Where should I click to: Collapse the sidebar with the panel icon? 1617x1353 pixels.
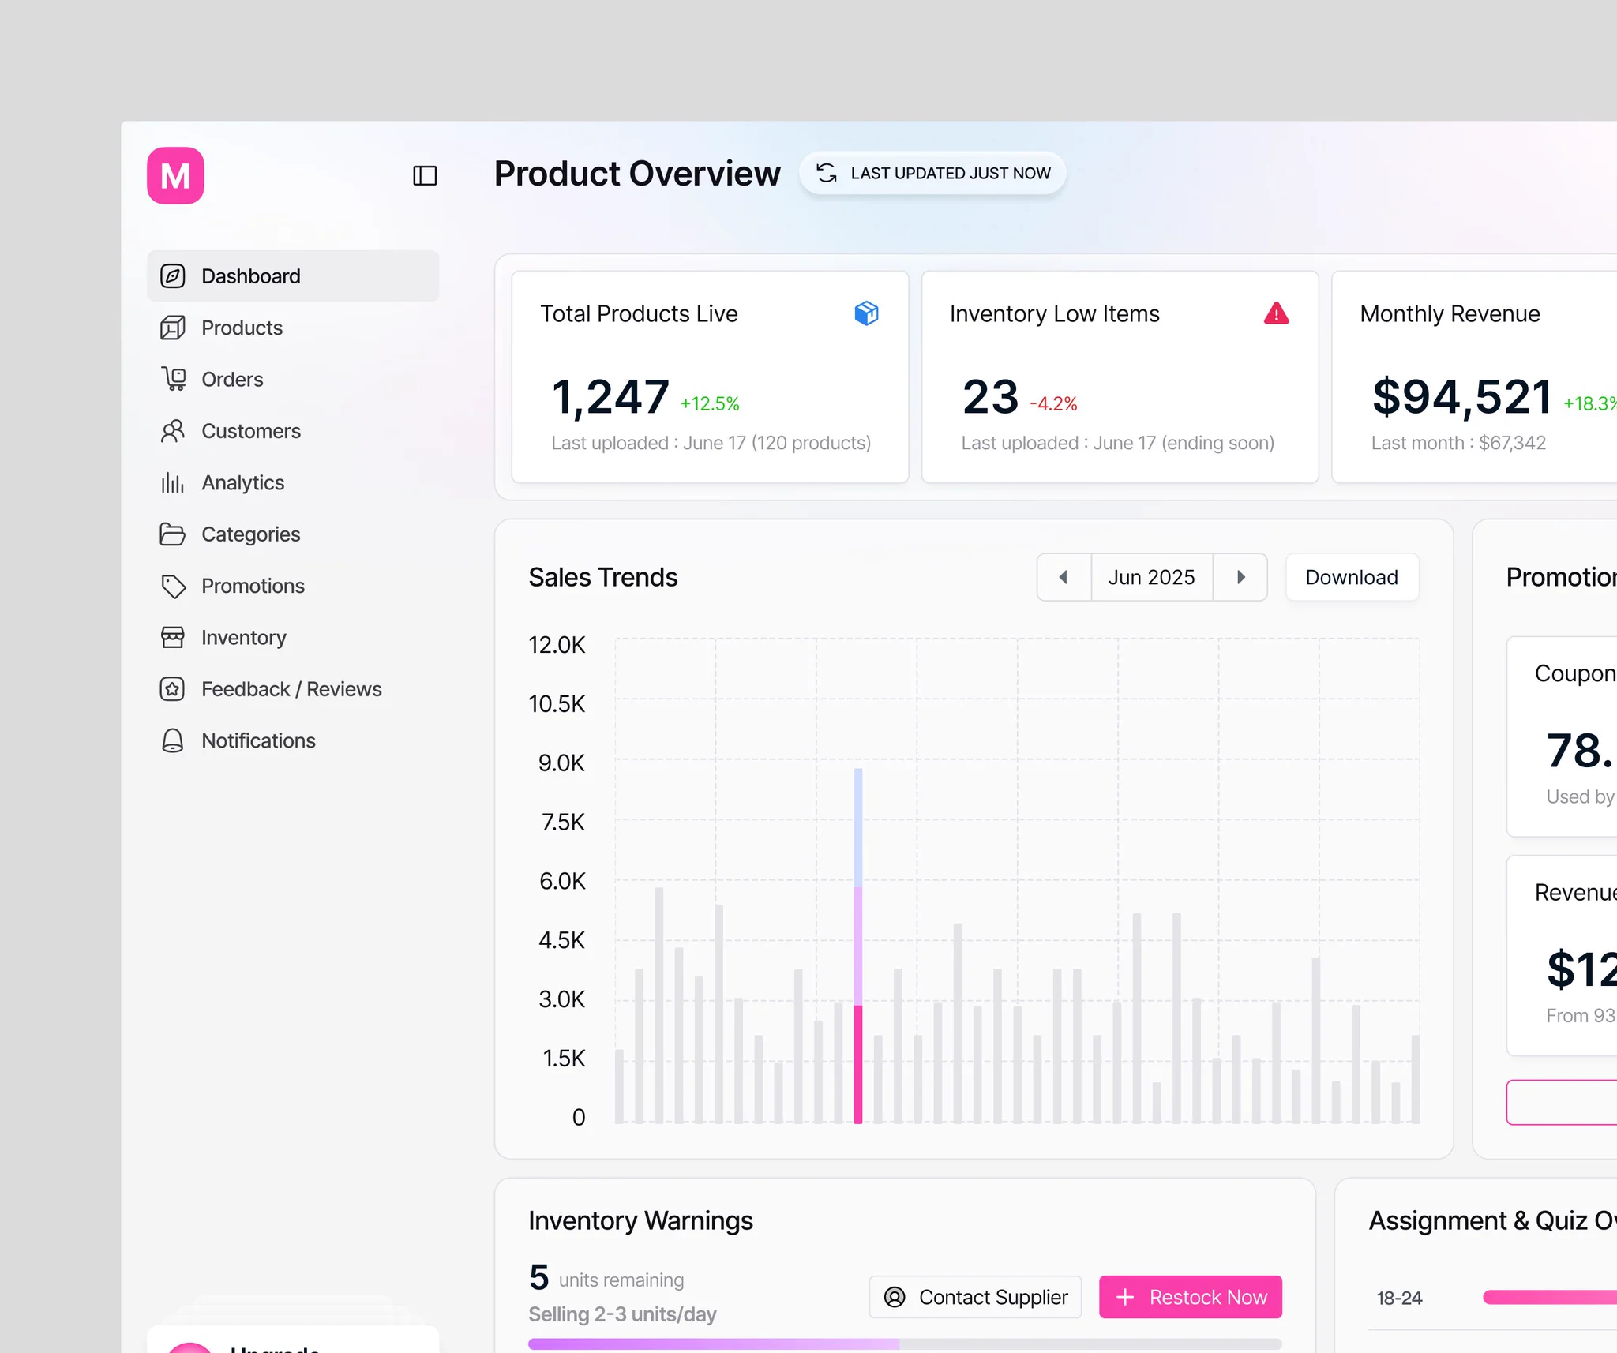(x=425, y=175)
